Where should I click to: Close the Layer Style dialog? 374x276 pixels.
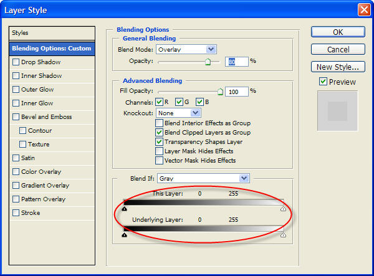(x=363, y=10)
